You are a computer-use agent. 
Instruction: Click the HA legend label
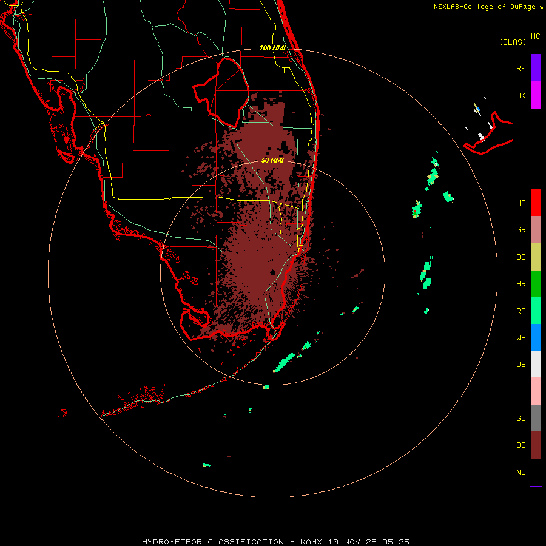tap(521, 203)
